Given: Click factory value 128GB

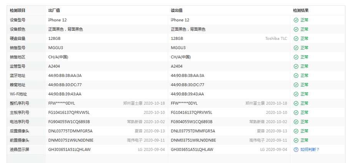Looking at the screenshot, I should click(x=54, y=39).
